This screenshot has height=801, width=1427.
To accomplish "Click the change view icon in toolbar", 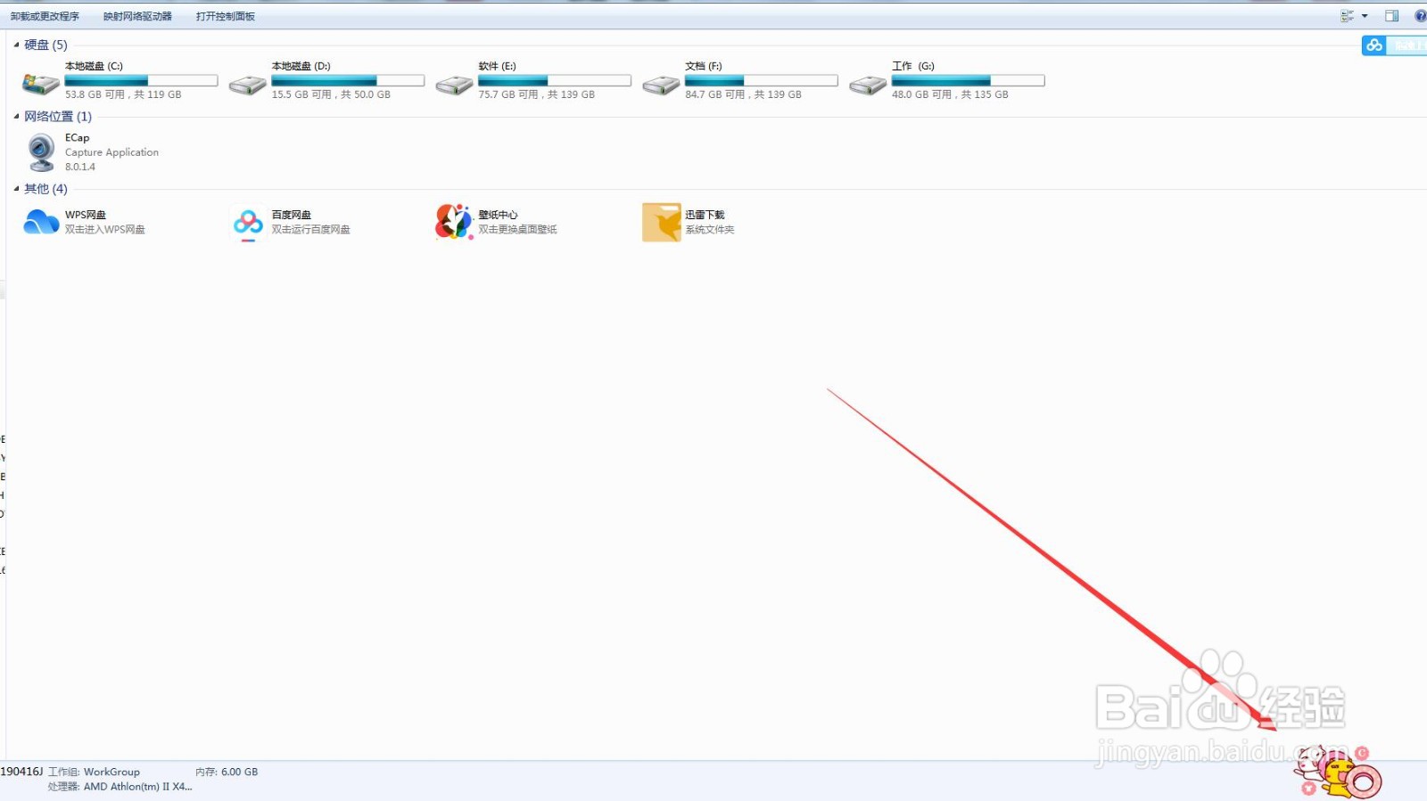I will click(x=1348, y=16).
